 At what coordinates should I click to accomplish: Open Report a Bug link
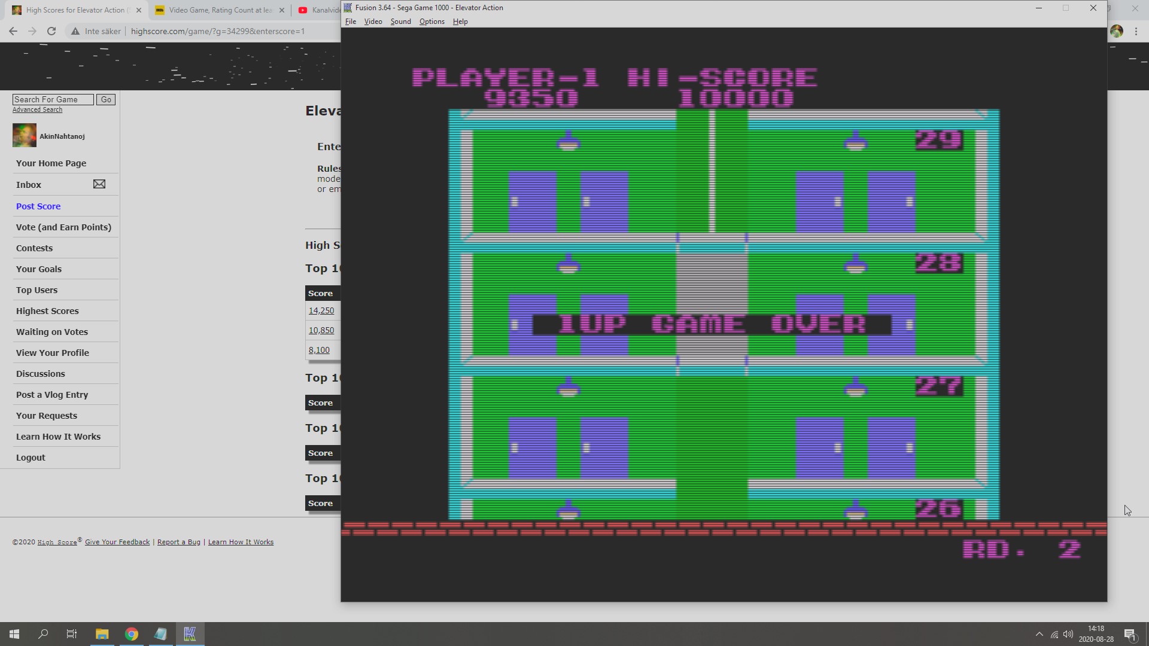pos(179,542)
